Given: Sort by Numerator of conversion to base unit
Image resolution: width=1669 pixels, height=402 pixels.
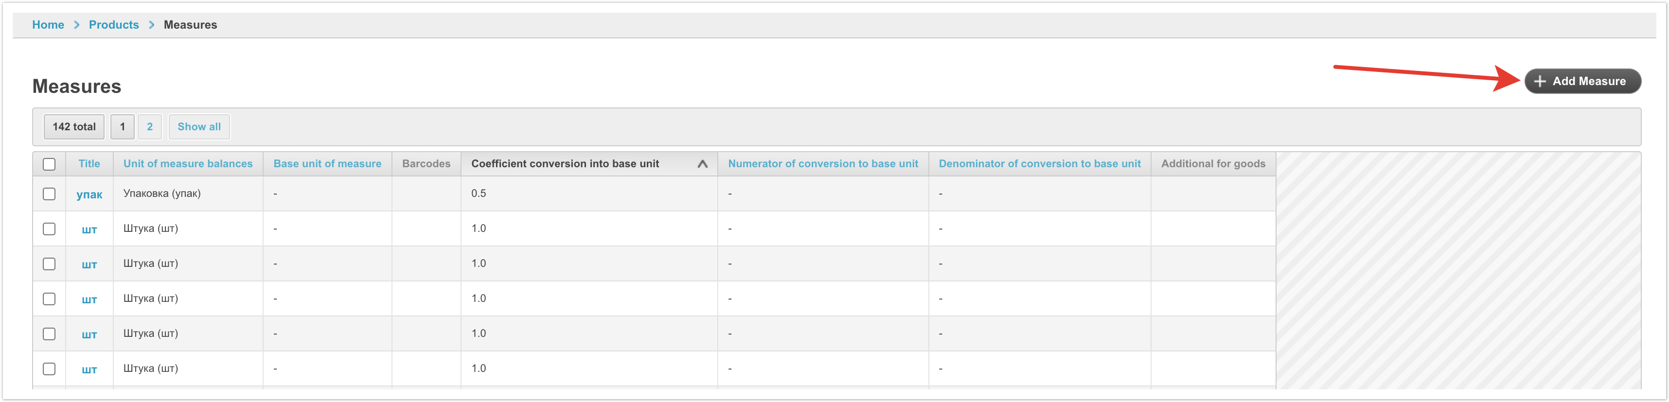Looking at the screenshot, I should coord(823,164).
